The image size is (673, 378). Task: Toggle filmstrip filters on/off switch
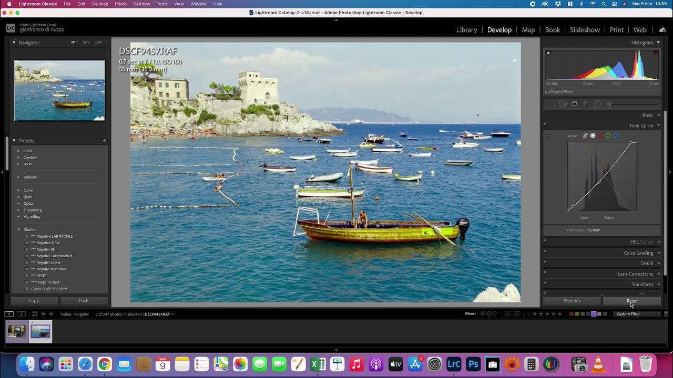coord(666,314)
